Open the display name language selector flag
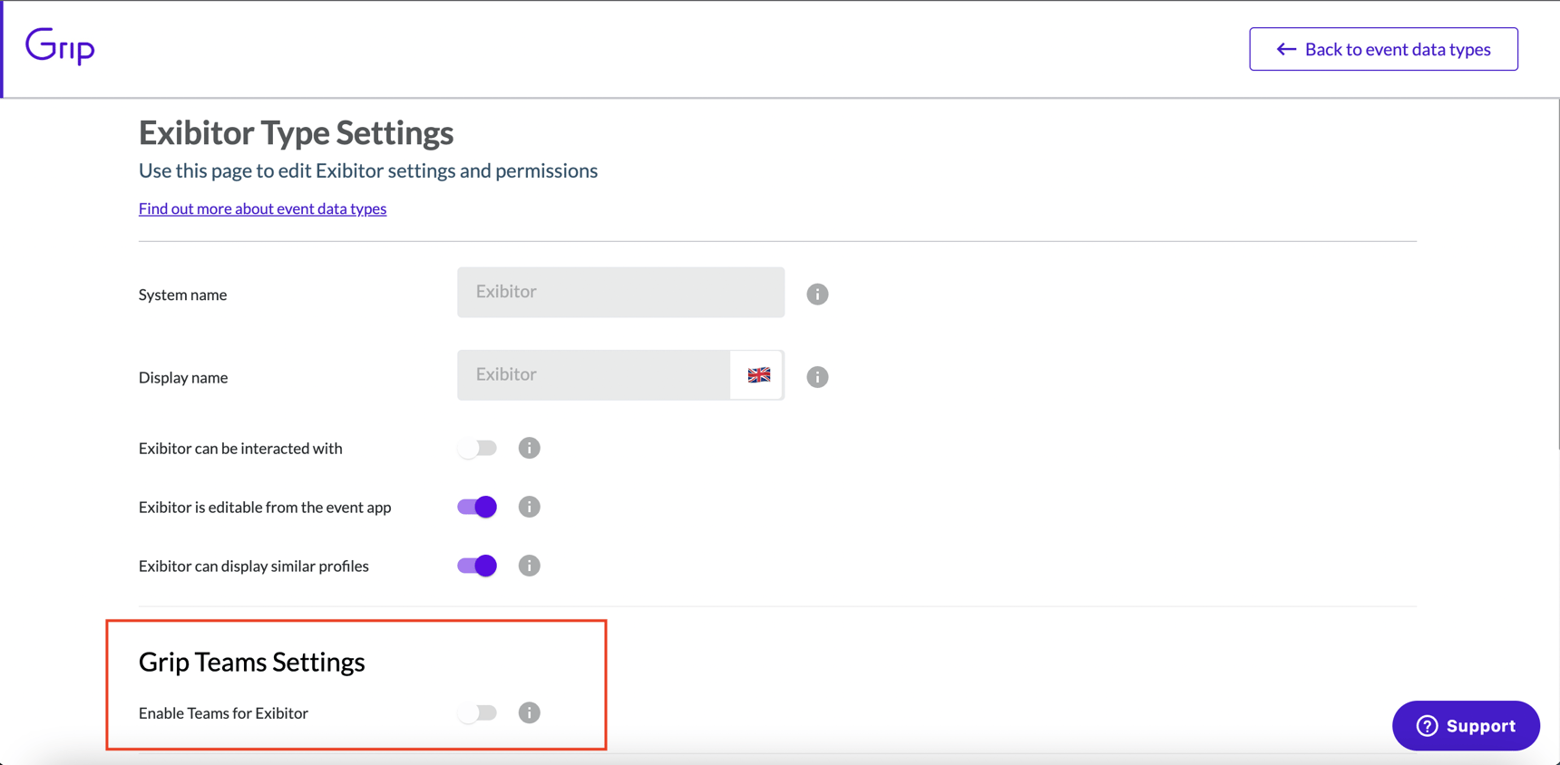Viewport: 1560px width, 765px height. (757, 374)
